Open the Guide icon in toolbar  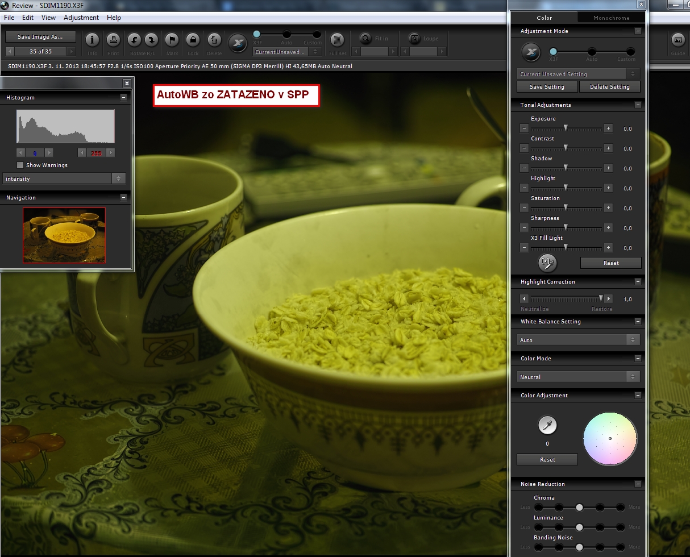click(677, 40)
